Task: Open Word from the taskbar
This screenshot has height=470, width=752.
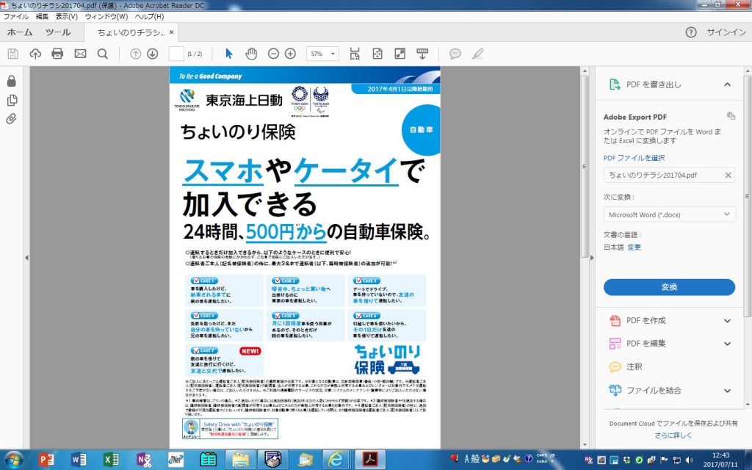Action: pos(78,460)
